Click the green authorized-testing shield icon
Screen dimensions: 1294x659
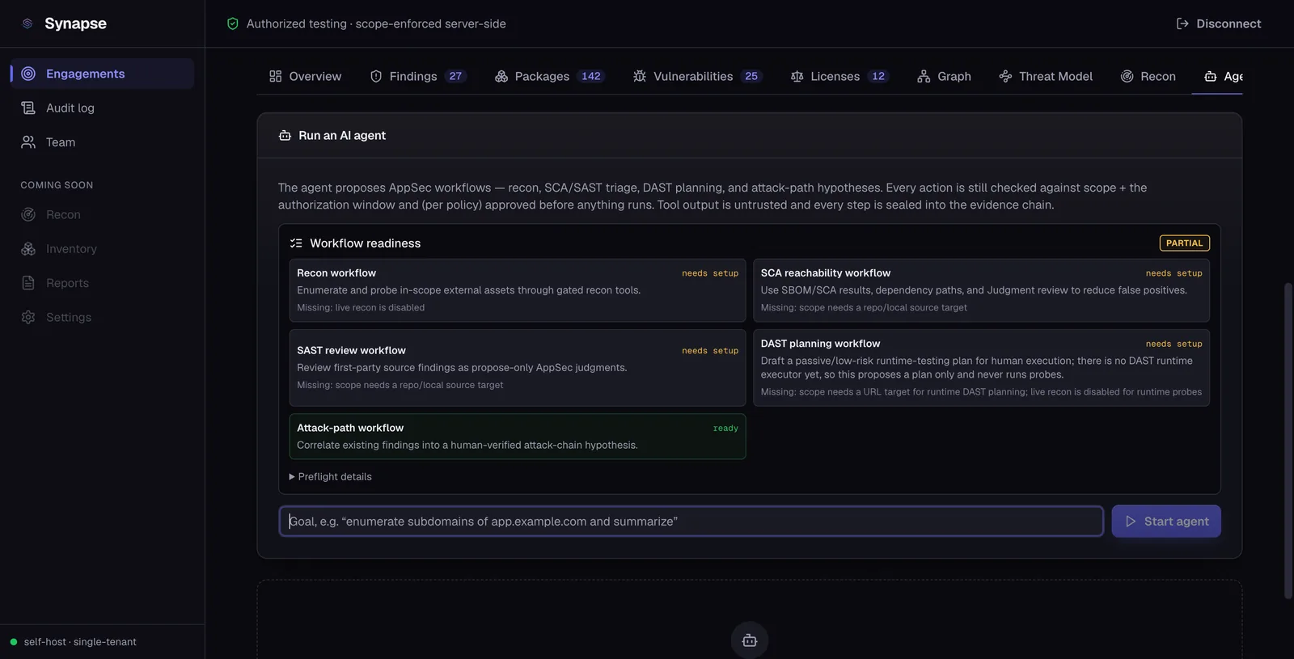(x=233, y=23)
